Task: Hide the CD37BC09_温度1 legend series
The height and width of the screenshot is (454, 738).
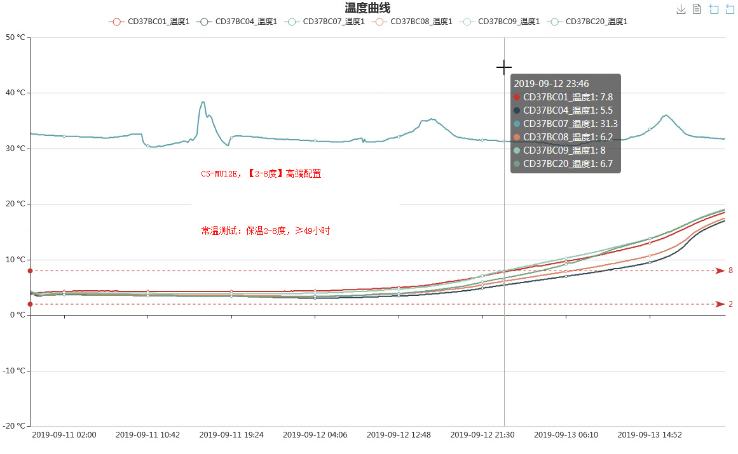Action: pyautogui.click(x=500, y=22)
